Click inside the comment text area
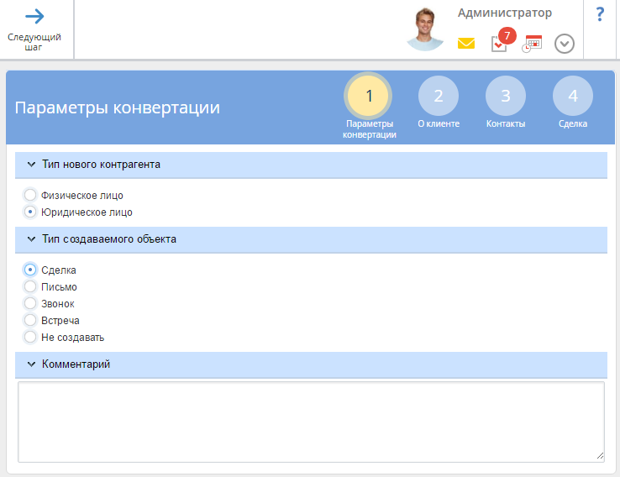Viewport: 620px width, 477px height. point(311,422)
